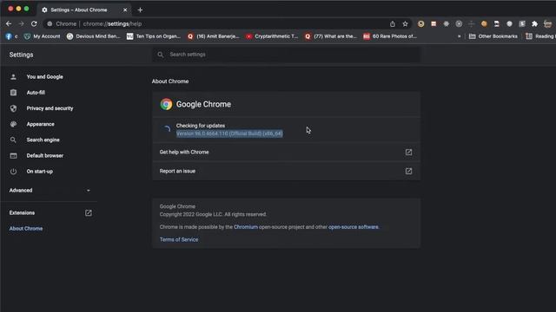This screenshot has width=556, height=312.
Task: Open On start-up settings
Action: pos(40,172)
